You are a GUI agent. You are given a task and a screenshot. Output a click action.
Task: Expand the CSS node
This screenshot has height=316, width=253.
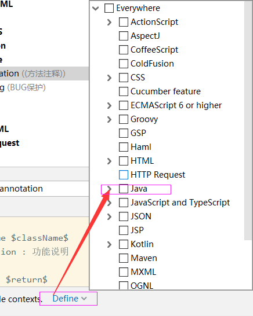point(109,78)
